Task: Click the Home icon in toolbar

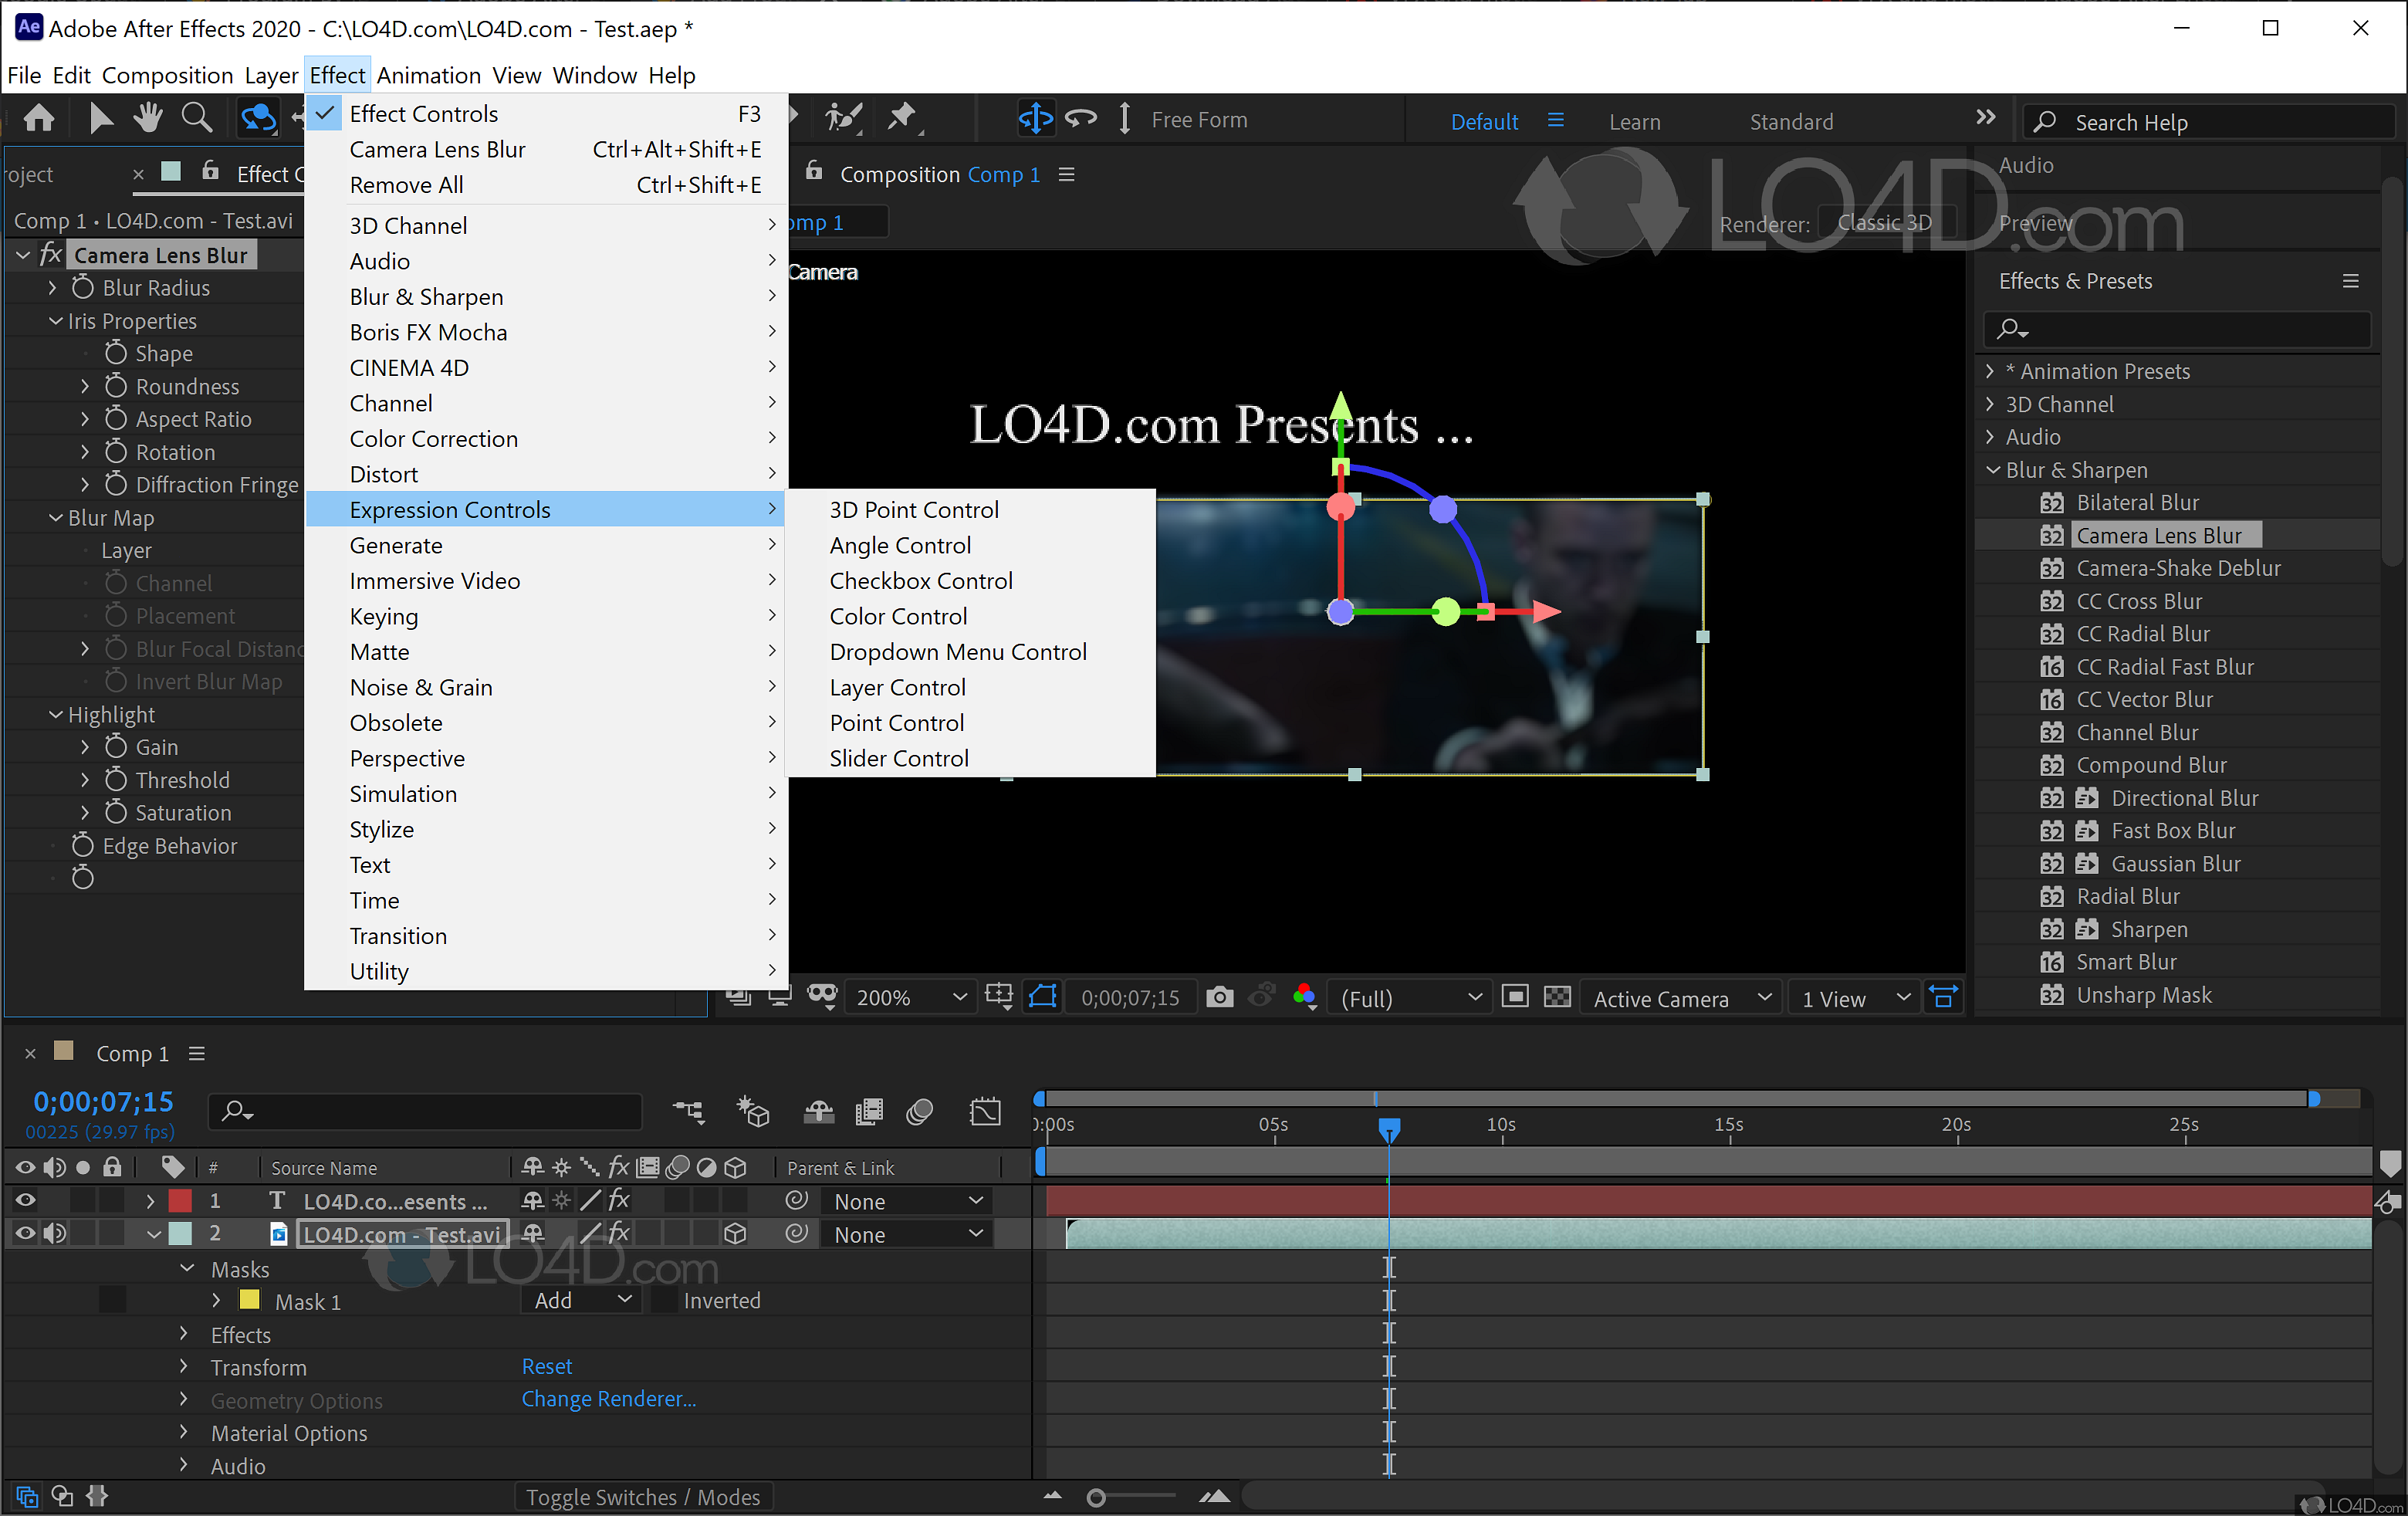Action: point(39,119)
